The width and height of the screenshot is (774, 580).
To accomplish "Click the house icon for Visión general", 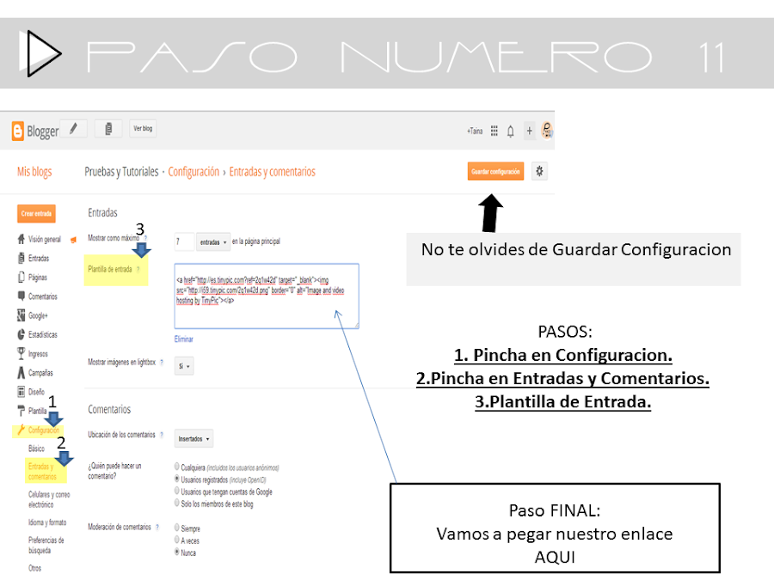I will (x=21, y=239).
